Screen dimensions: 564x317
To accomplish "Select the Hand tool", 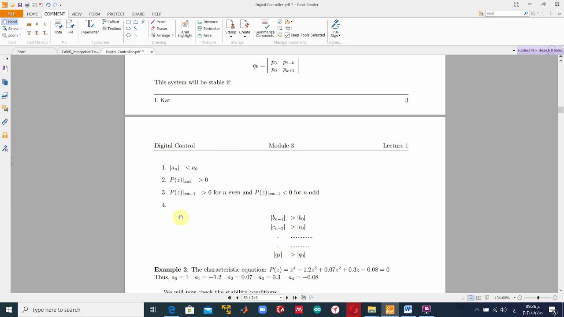I will point(10,22).
